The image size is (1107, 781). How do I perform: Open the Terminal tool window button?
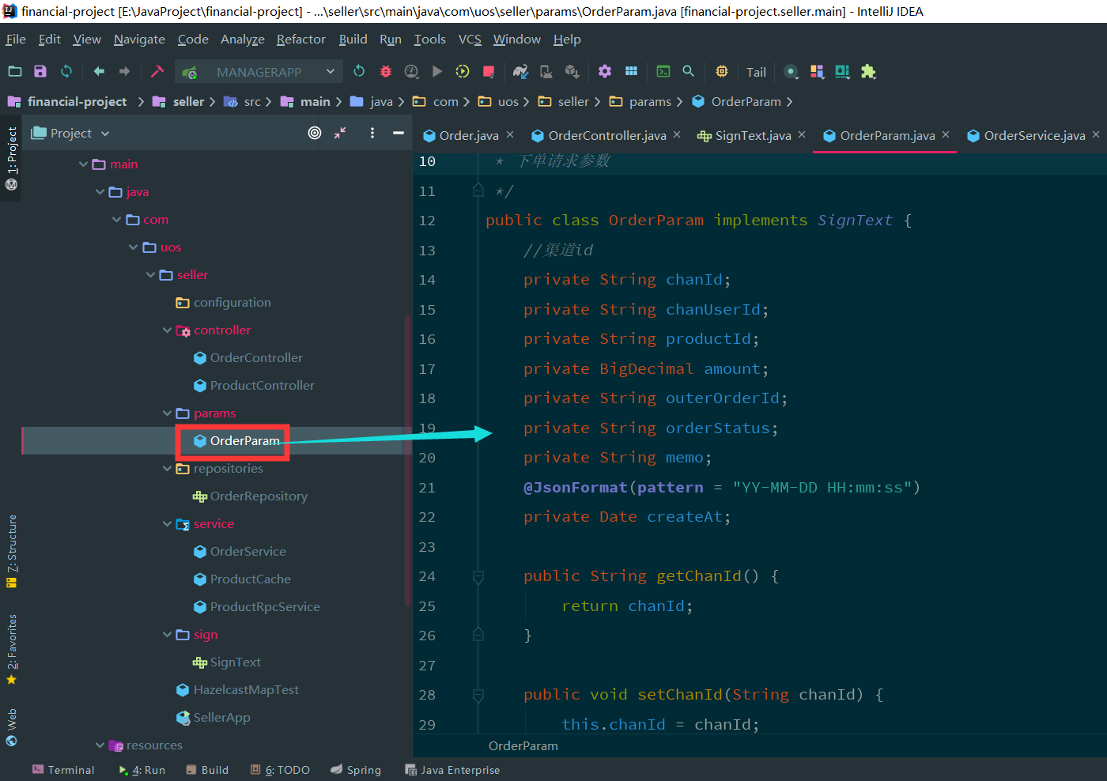(63, 770)
